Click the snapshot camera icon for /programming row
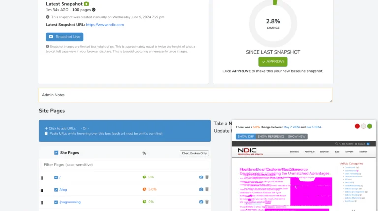 click(x=201, y=202)
